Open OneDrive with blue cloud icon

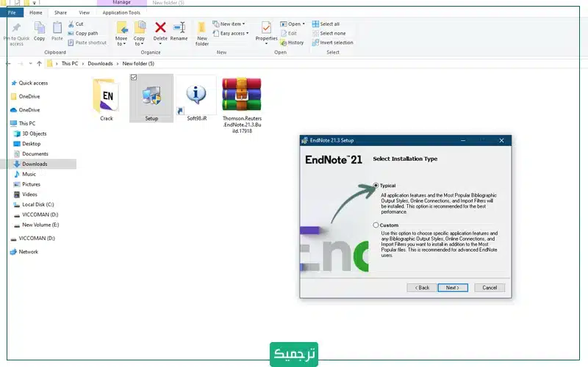tap(25, 110)
